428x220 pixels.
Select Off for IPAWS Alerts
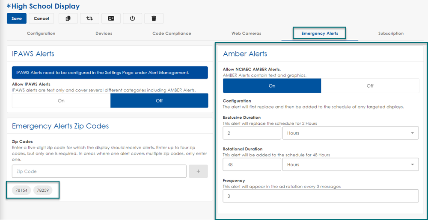pyautogui.click(x=159, y=101)
